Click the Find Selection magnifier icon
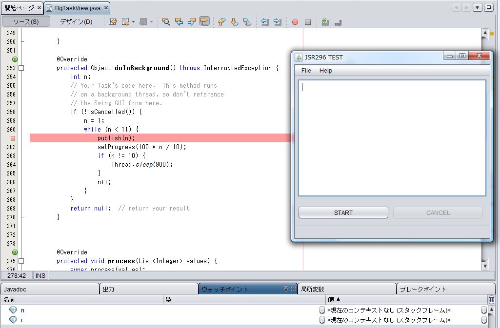This screenshot has width=500, height=328. 166,22
